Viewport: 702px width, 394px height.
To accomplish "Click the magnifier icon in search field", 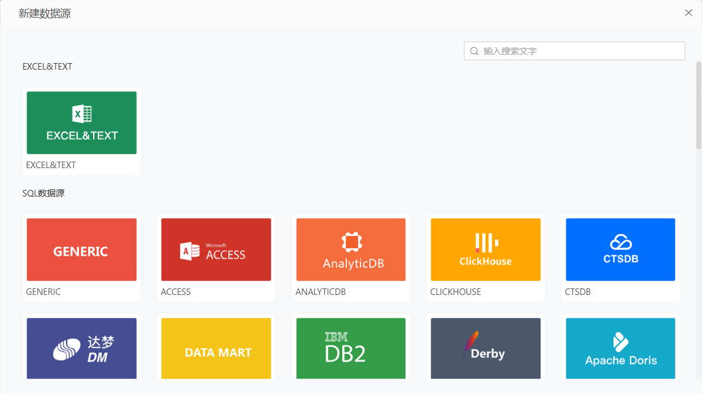I will click(x=474, y=51).
